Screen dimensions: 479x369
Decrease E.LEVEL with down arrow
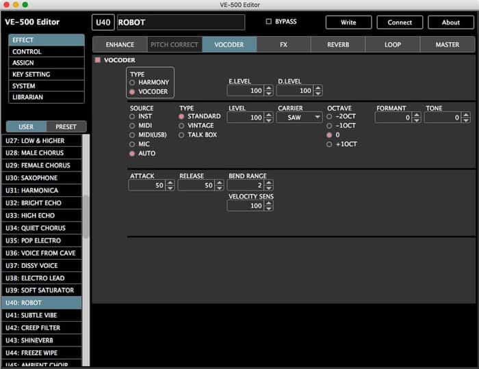point(268,93)
